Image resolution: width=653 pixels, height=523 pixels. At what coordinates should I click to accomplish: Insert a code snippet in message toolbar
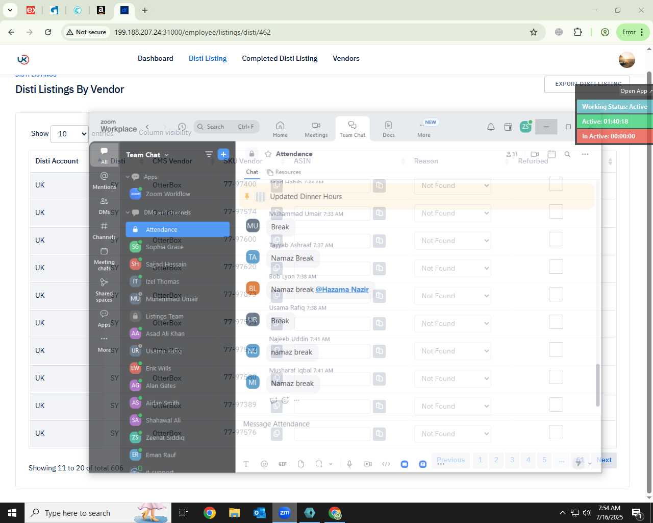pos(386,464)
